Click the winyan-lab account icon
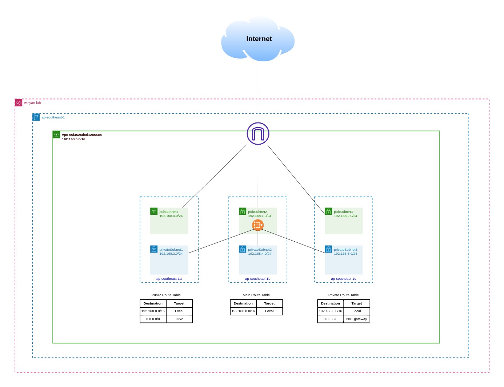 point(19,102)
